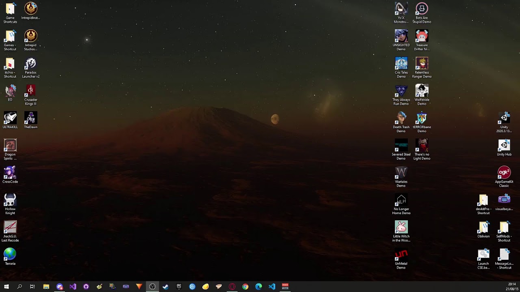The width and height of the screenshot is (520, 292).
Task: Select the Unity 2020.3.13 desktop shortcut
Action: pyautogui.click(x=504, y=122)
